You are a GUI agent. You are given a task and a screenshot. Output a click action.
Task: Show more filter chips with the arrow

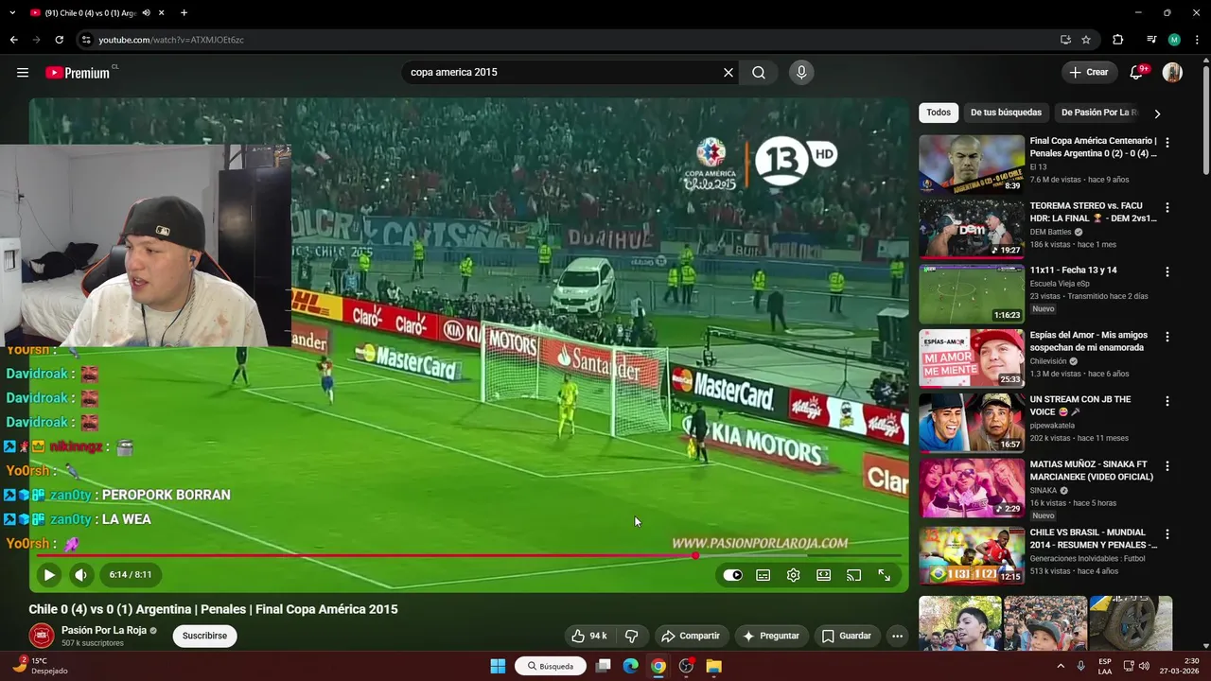(x=1157, y=113)
